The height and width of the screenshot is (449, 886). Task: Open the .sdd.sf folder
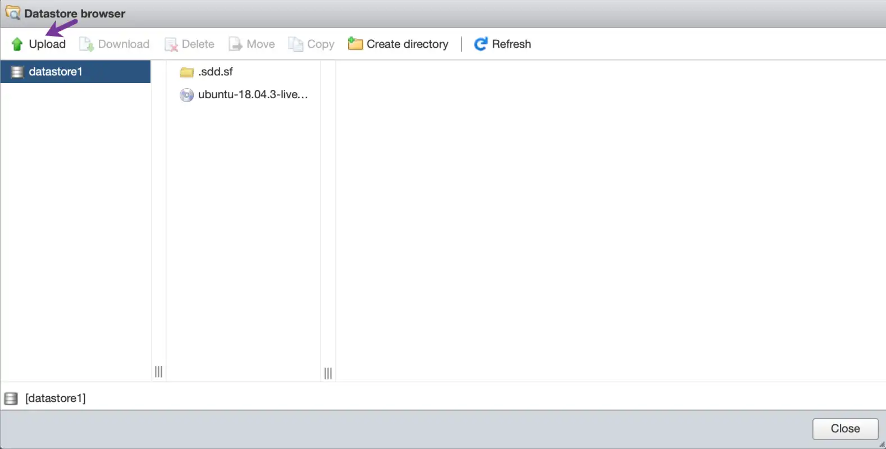(215, 72)
